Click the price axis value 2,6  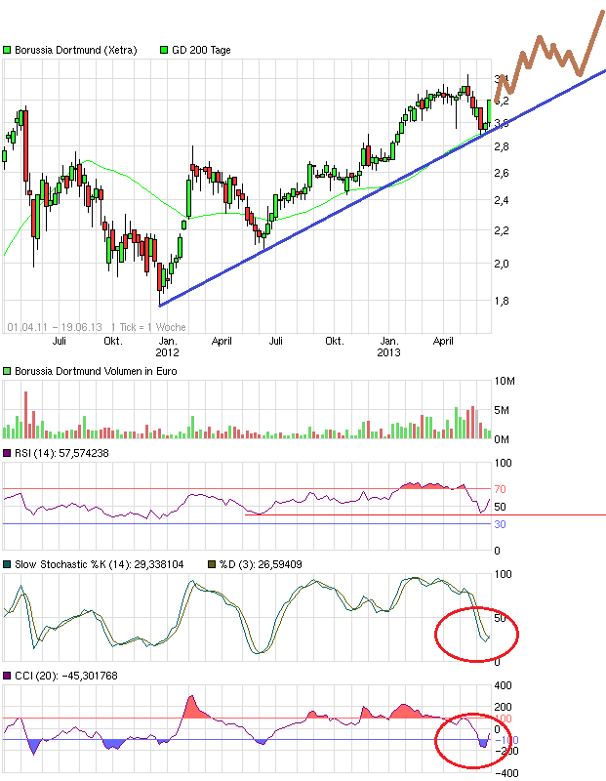(x=502, y=173)
